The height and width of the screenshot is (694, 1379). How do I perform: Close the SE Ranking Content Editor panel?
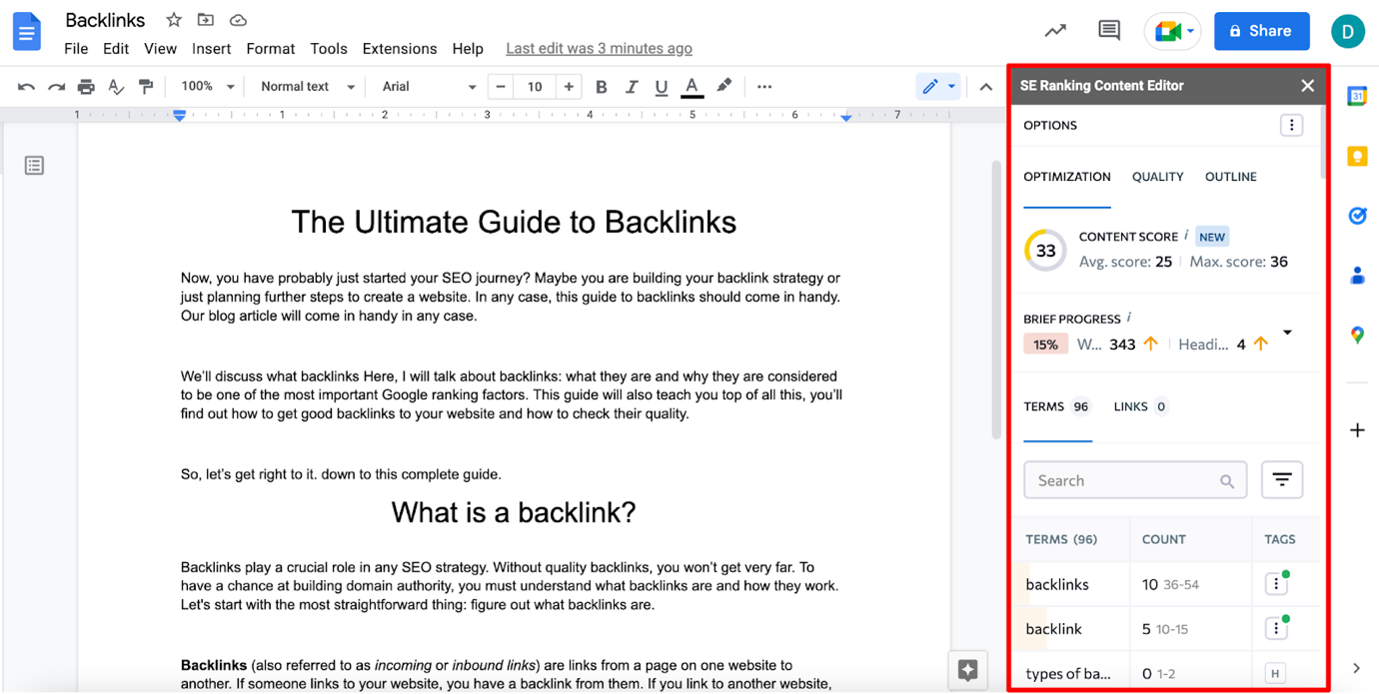(x=1307, y=86)
